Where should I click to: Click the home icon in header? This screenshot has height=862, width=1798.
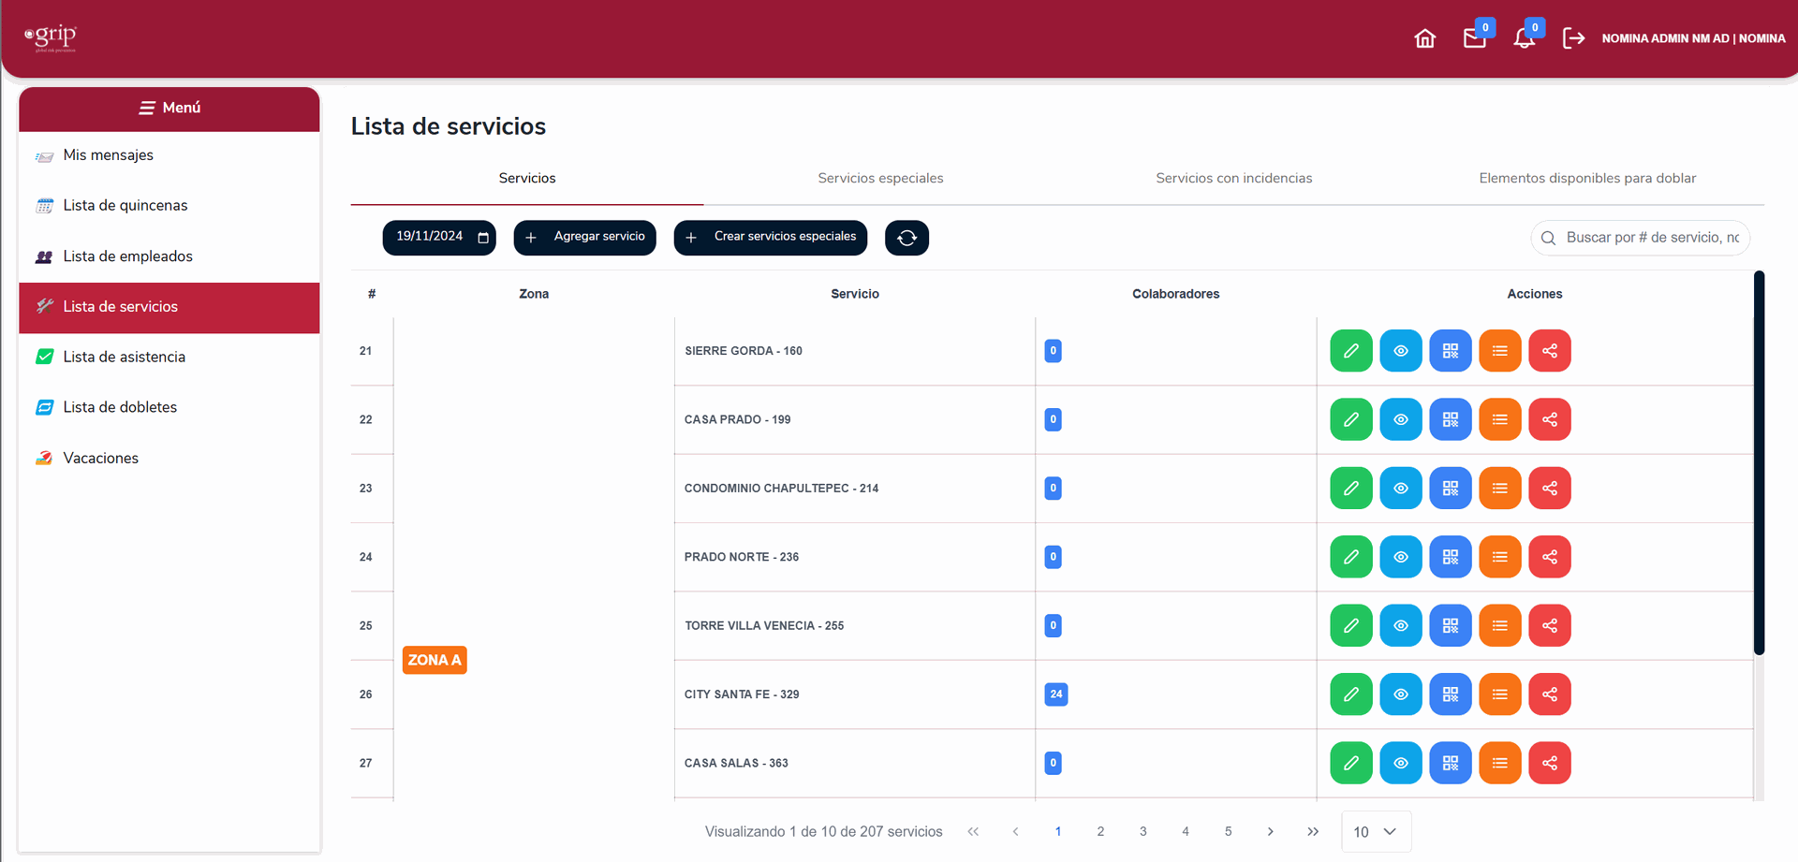click(x=1424, y=38)
